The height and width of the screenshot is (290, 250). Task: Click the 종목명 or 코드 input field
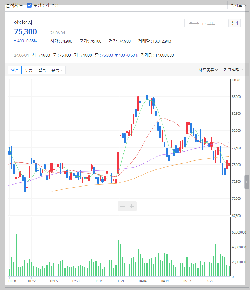pyautogui.click(x=206, y=23)
